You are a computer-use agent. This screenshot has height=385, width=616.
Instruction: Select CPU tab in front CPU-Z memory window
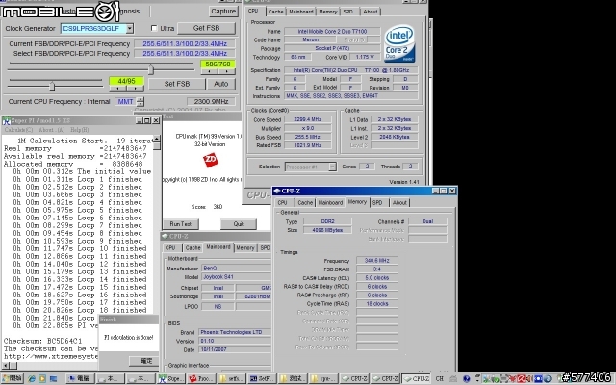[282, 203]
